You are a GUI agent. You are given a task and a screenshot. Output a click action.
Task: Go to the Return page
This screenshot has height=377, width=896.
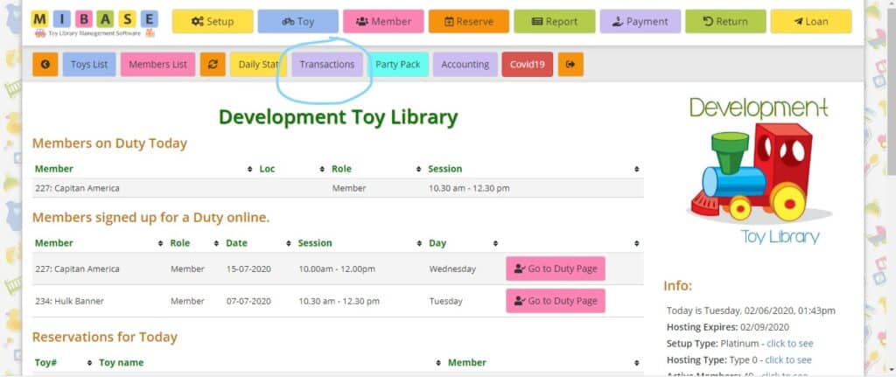[725, 22]
